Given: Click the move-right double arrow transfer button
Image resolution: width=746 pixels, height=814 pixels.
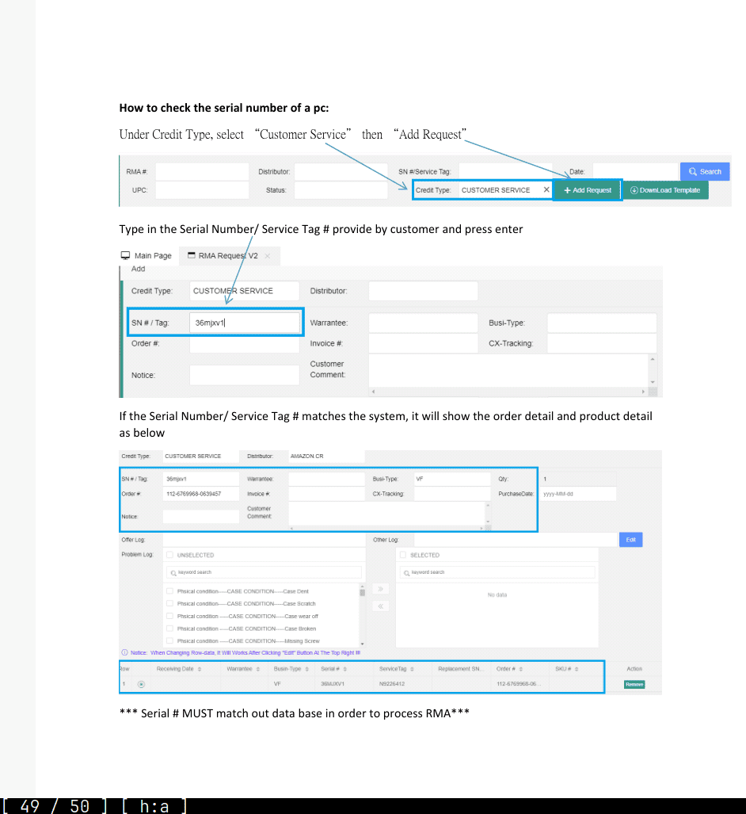Looking at the screenshot, I should tap(380, 589).
